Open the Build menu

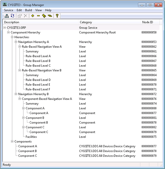[29, 10]
